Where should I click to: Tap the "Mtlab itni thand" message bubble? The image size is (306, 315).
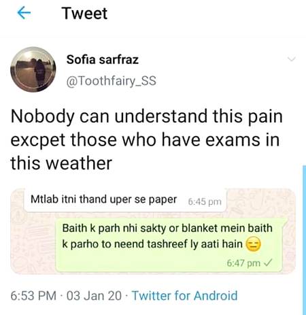click(x=125, y=200)
